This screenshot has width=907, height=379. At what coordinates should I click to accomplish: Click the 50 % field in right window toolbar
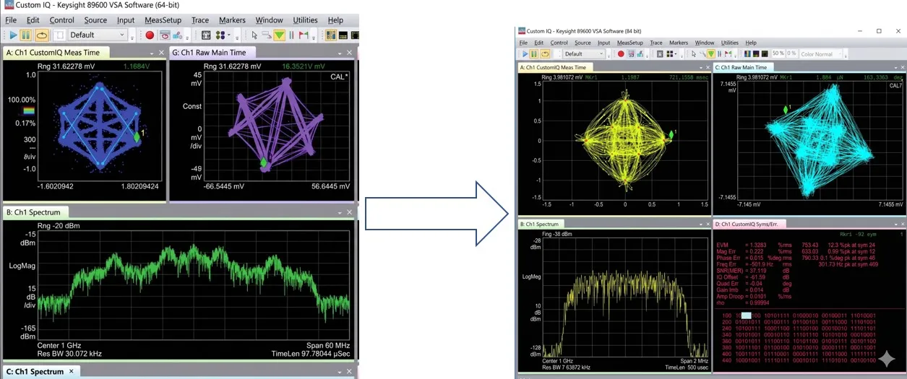tap(778, 53)
